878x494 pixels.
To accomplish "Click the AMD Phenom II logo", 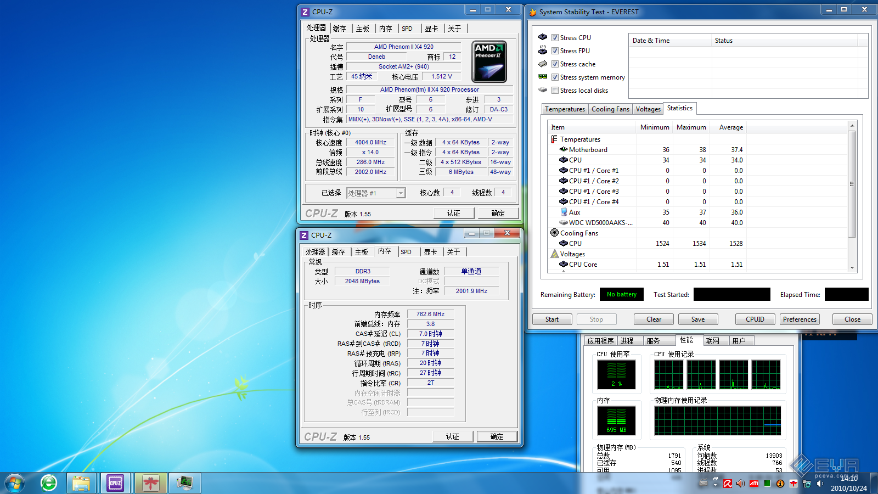I will [489, 61].
